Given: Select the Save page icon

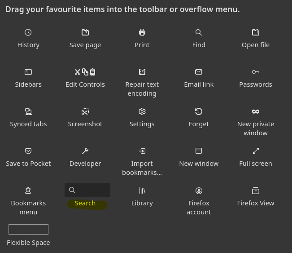Looking at the screenshot, I should (x=85, y=32).
